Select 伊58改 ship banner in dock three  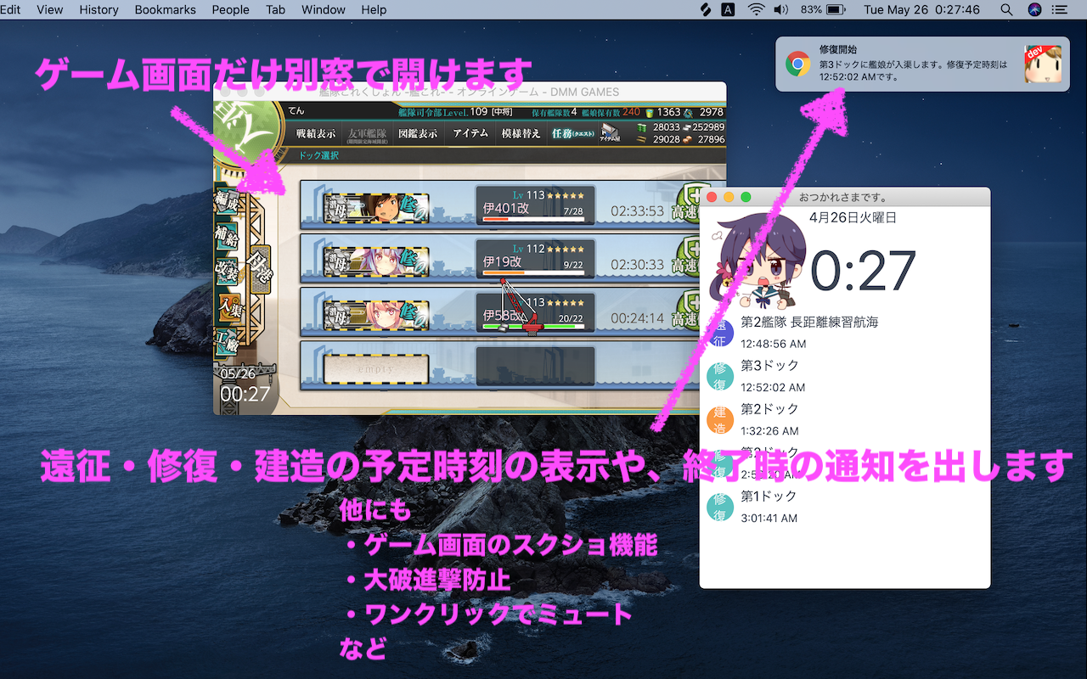pyautogui.click(x=376, y=315)
